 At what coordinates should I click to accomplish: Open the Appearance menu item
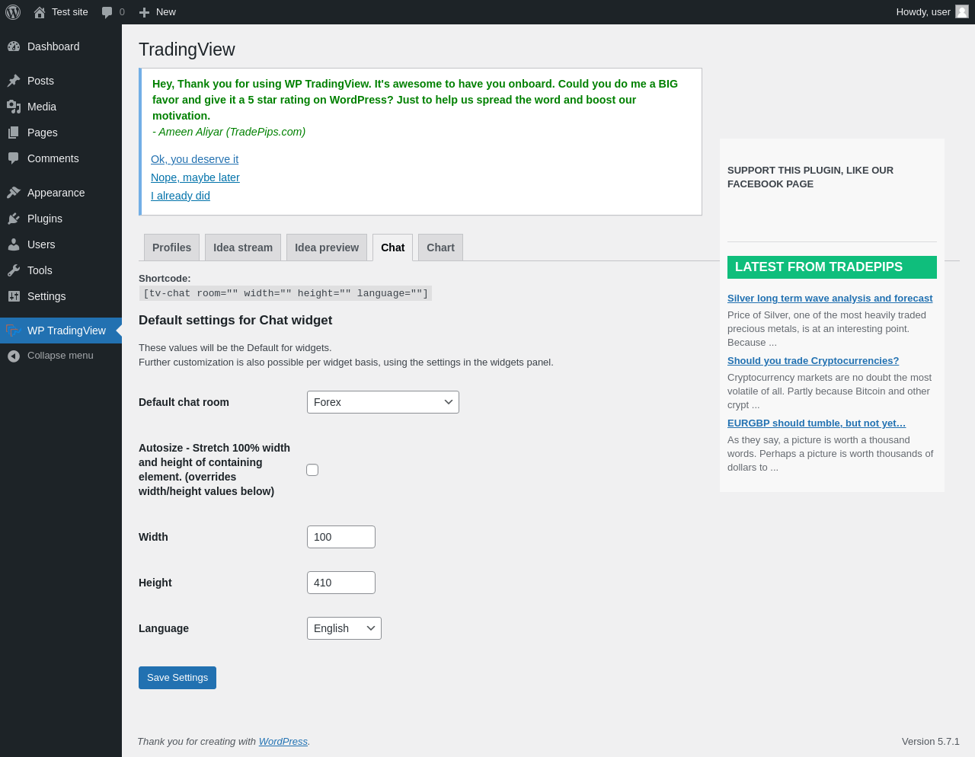61,193
